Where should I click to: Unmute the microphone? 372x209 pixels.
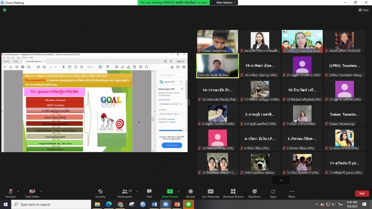click(11, 192)
